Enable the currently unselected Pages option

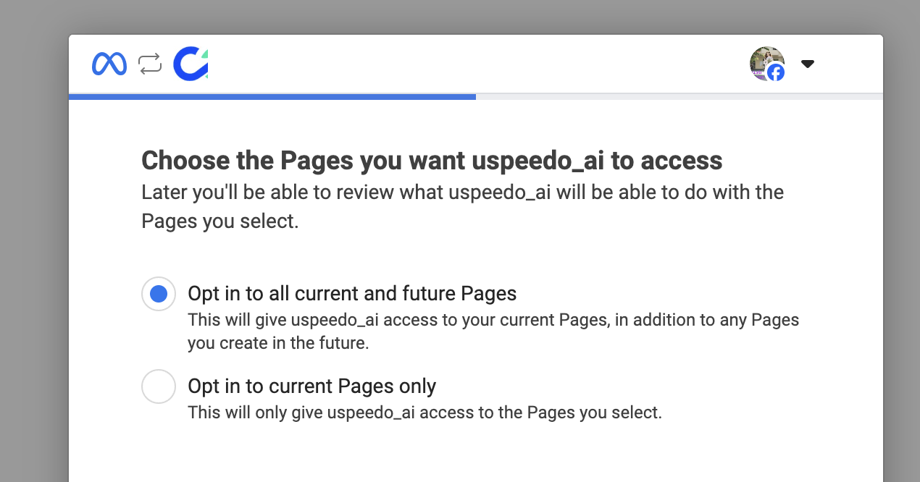158,386
